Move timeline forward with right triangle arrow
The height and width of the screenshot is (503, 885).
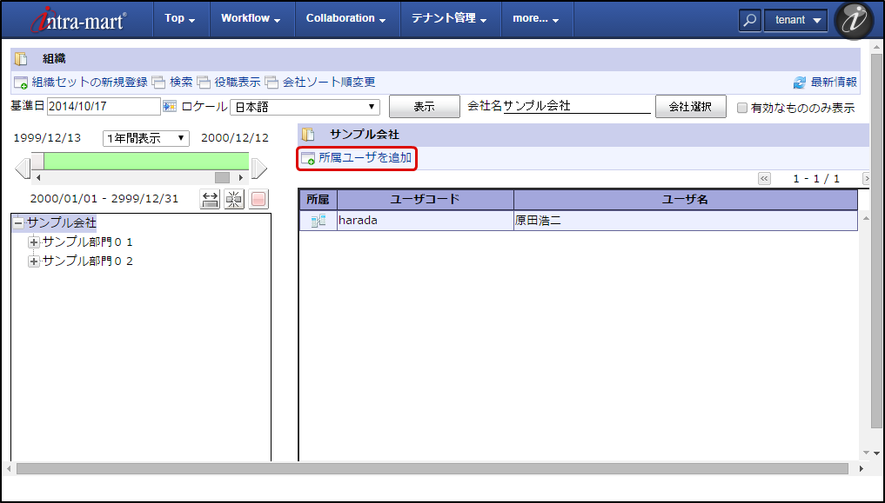click(259, 169)
